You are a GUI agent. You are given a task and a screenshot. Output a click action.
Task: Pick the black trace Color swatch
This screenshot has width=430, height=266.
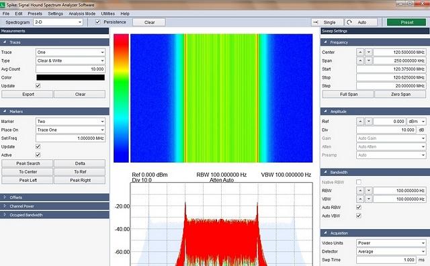(71, 77)
